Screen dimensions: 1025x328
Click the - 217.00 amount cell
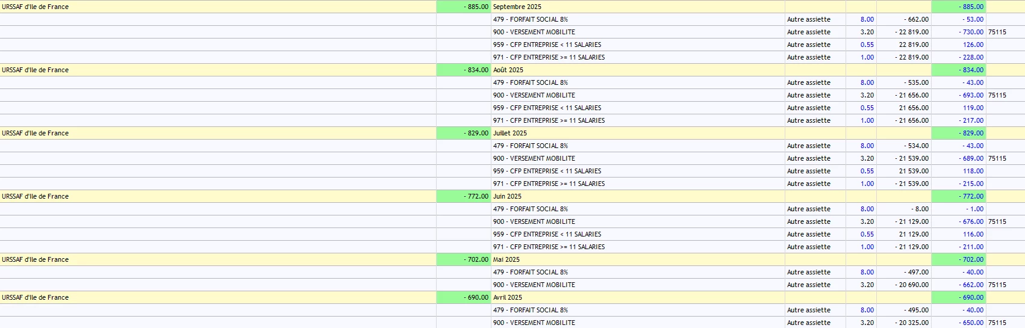(x=959, y=120)
